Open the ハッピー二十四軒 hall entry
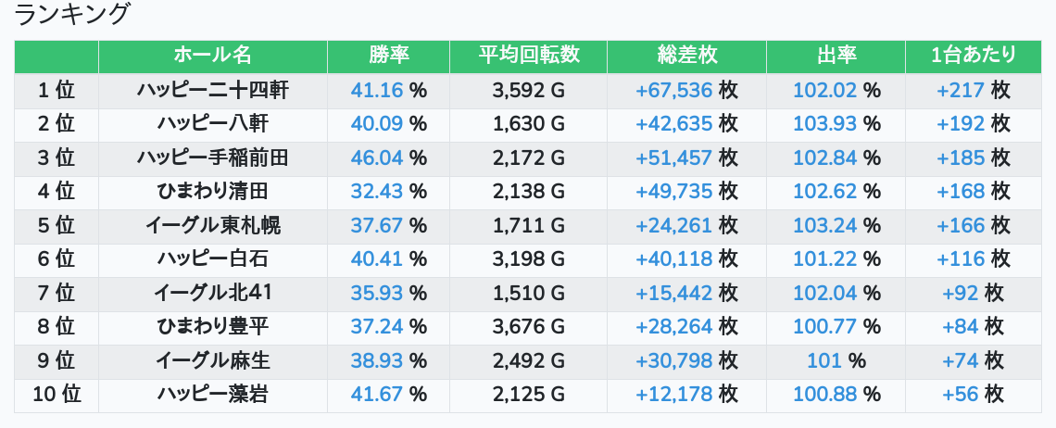 (212, 90)
